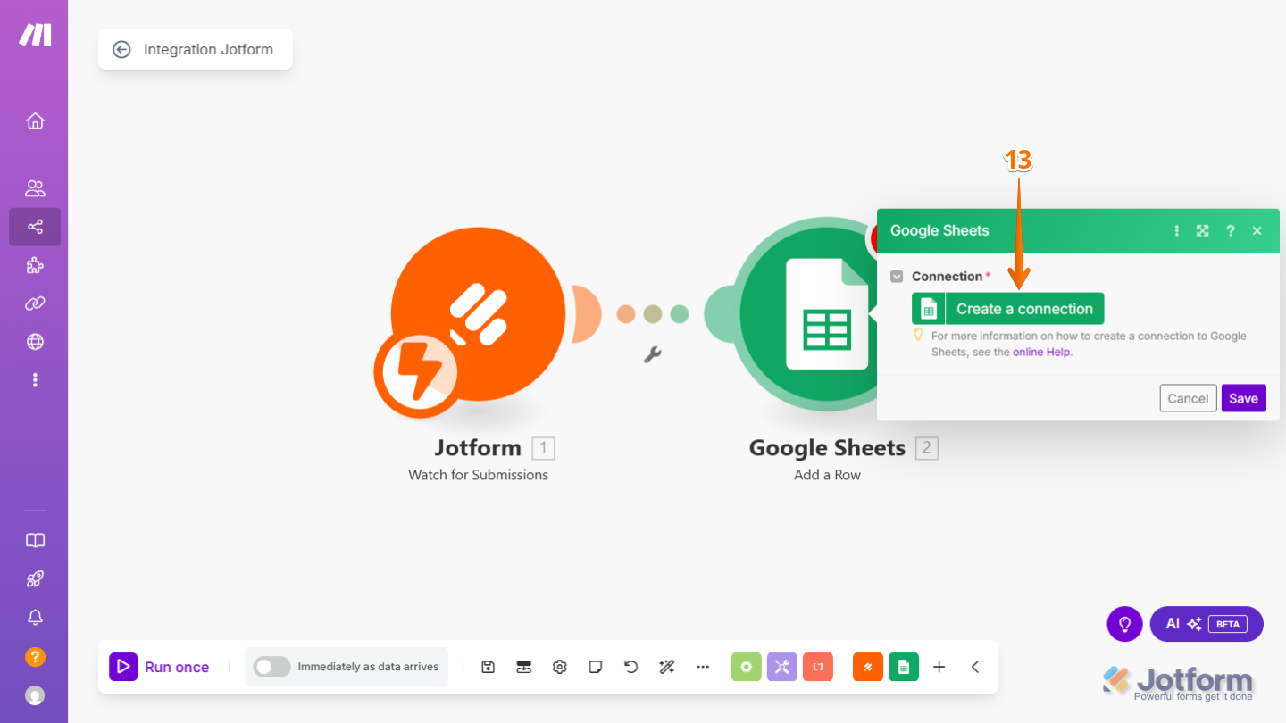Open scenario settings with the gear icon
Viewport: 1286px width, 723px height.
[x=559, y=667]
